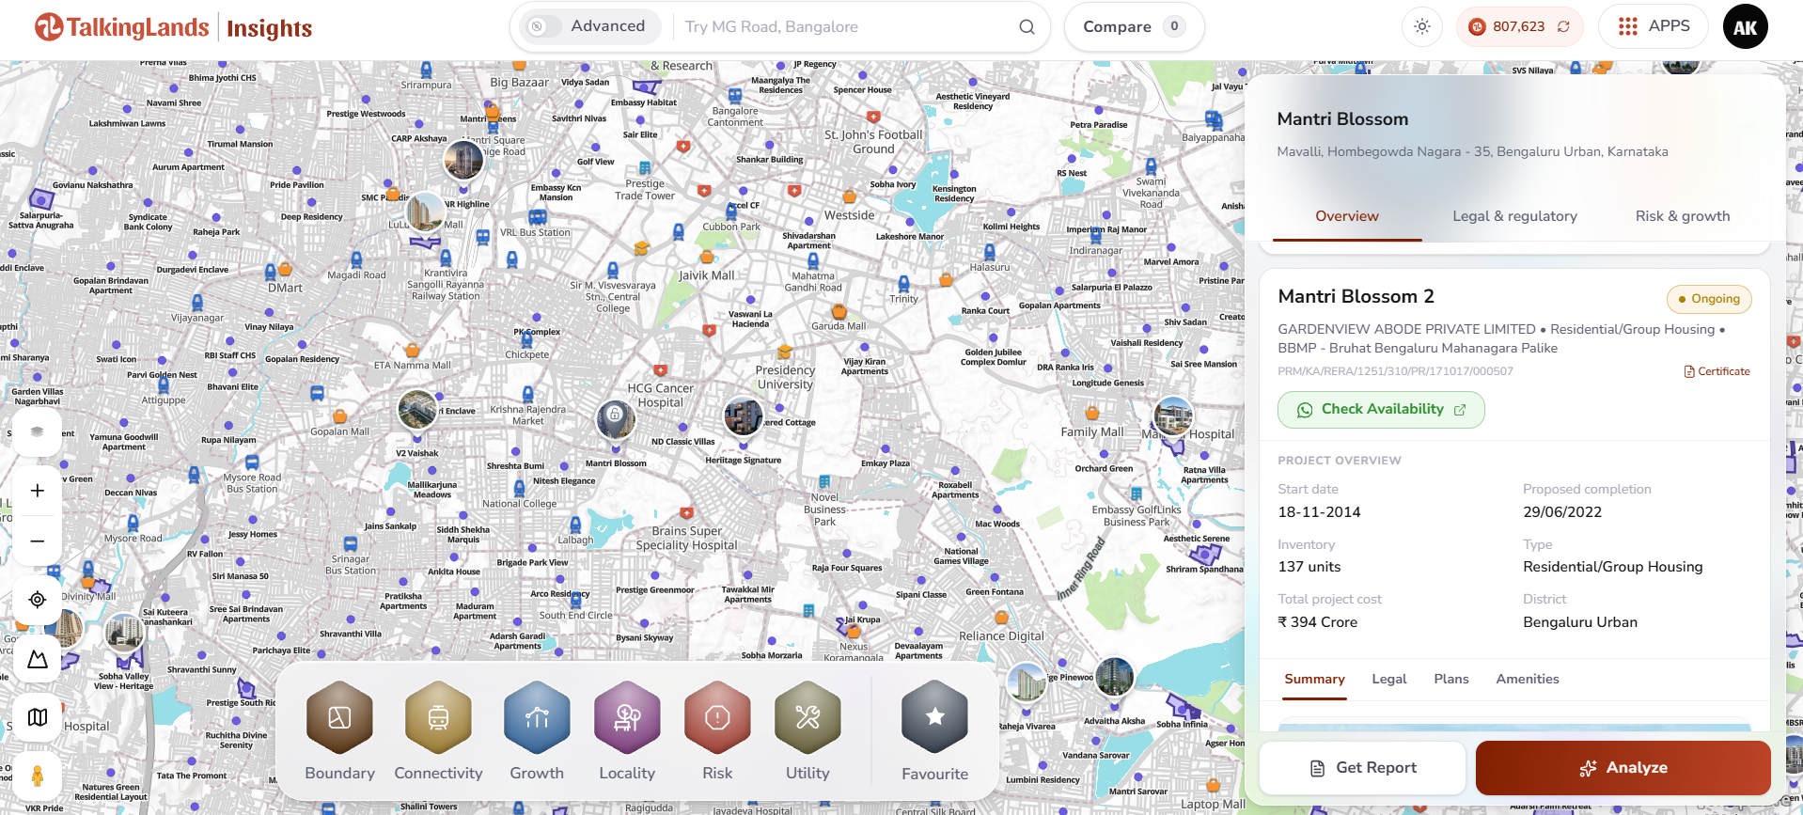Open the RERA Certificate link

coord(1717,371)
